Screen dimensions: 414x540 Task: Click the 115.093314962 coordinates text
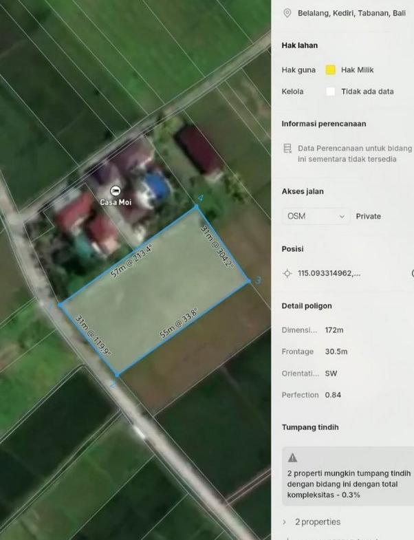(x=329, y=273)
